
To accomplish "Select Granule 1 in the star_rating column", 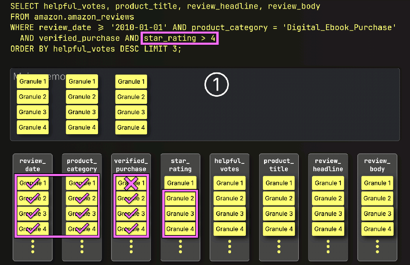I will [x=180, y=183].
